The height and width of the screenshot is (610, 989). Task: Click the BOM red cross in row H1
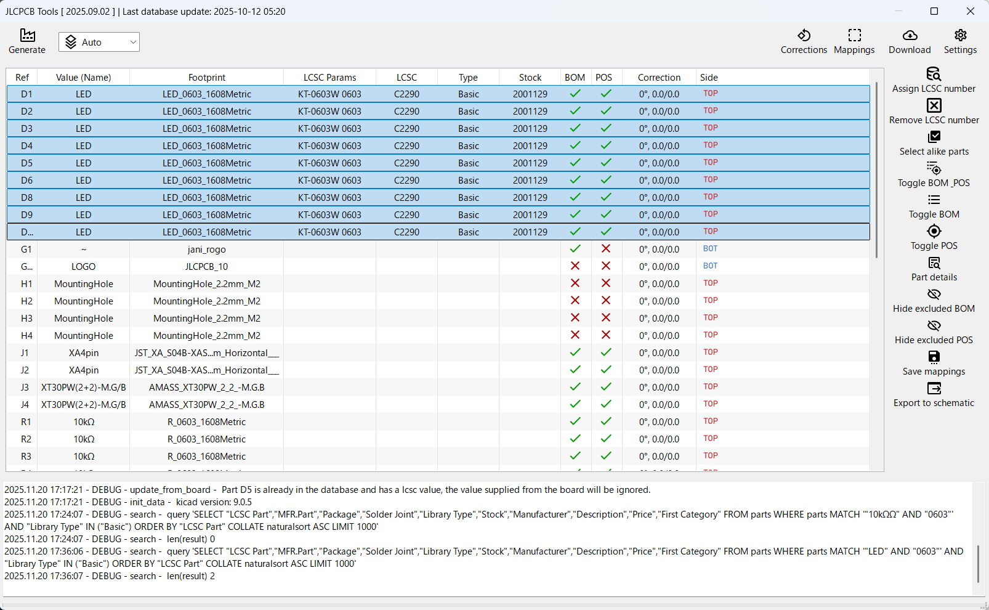point(575,283)
